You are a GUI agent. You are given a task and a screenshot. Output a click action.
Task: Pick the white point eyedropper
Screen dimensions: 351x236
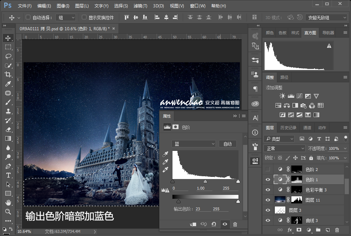(x=165, y=170)
